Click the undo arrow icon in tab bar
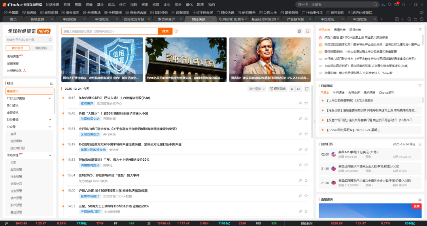Image resolution: width=427 pixels, height=226 pixels. pyautogui.click(x=415, y=19)
